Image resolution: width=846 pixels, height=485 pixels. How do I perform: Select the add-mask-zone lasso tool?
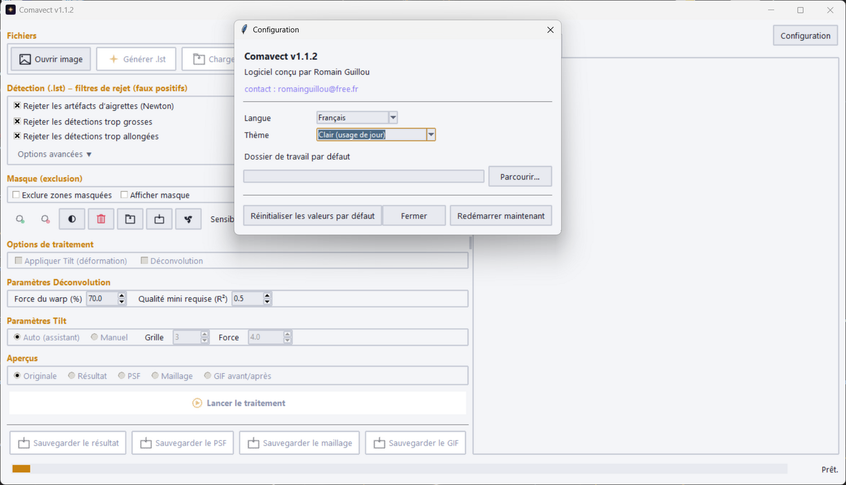point(20,219)
